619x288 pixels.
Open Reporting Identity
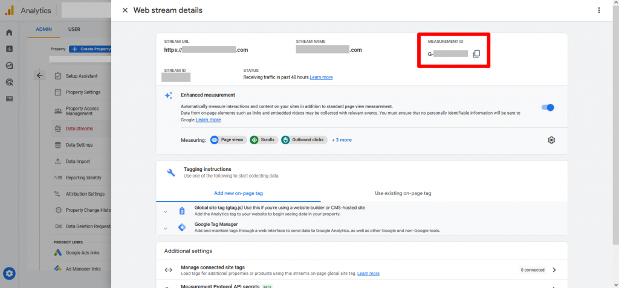(x=83, y=178)
